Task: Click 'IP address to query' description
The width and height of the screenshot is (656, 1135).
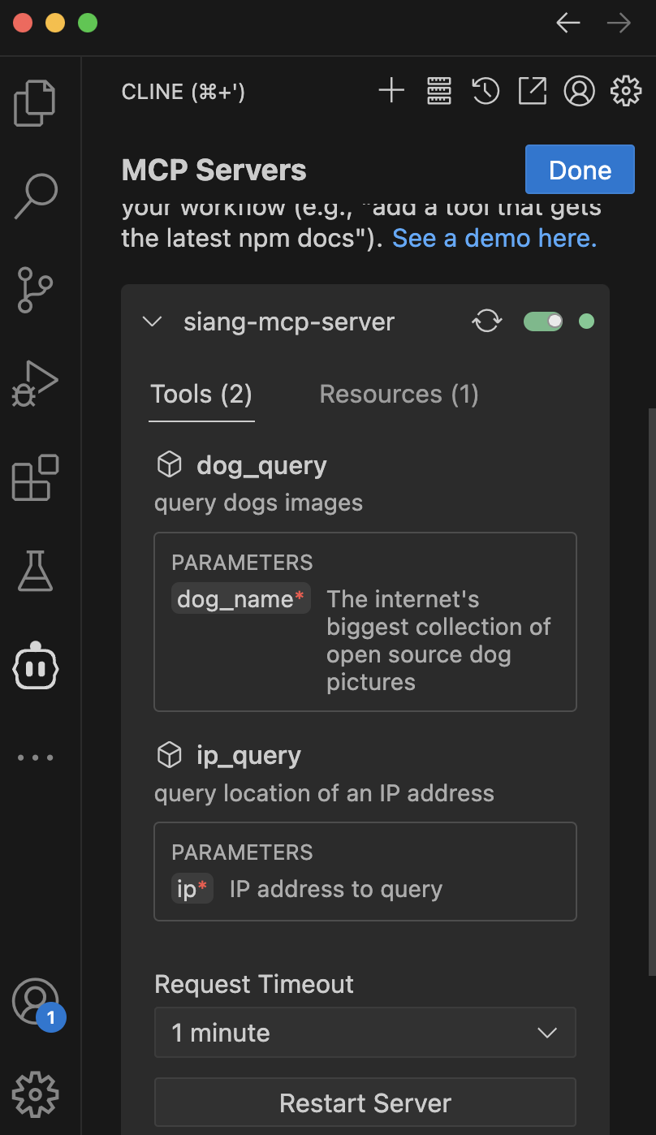Action: [336, 889]
